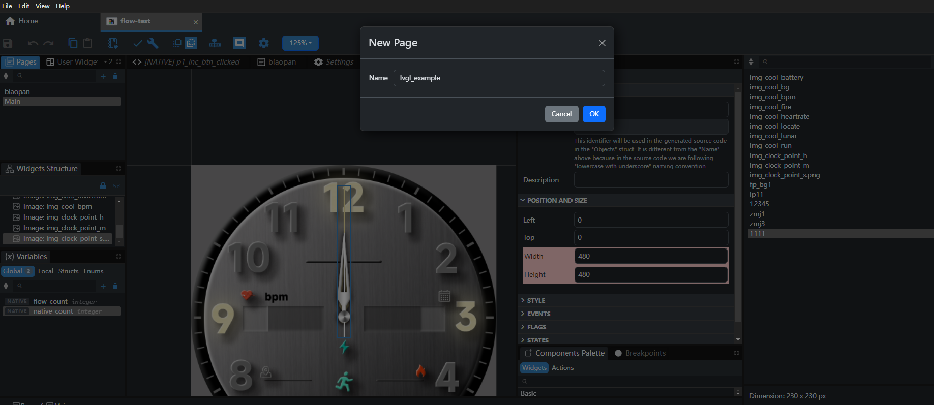Open the View menu

(42, 6)
